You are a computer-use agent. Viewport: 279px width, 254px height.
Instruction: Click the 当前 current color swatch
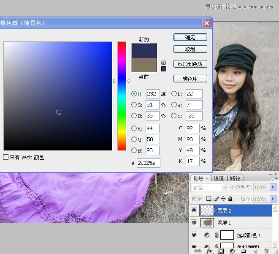click(144, 65)
